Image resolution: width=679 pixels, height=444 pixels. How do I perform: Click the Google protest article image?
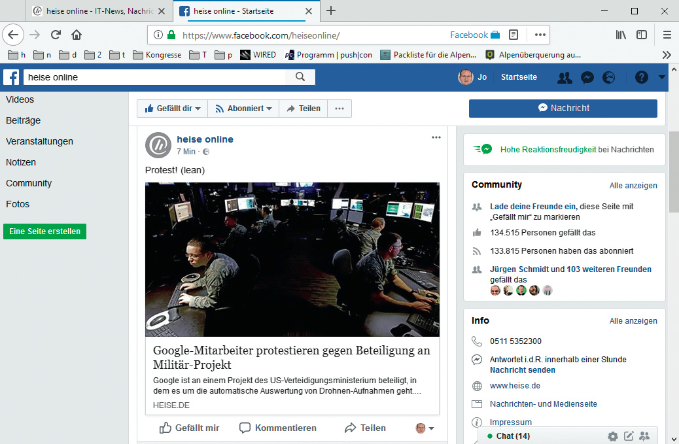coord(292,259)
